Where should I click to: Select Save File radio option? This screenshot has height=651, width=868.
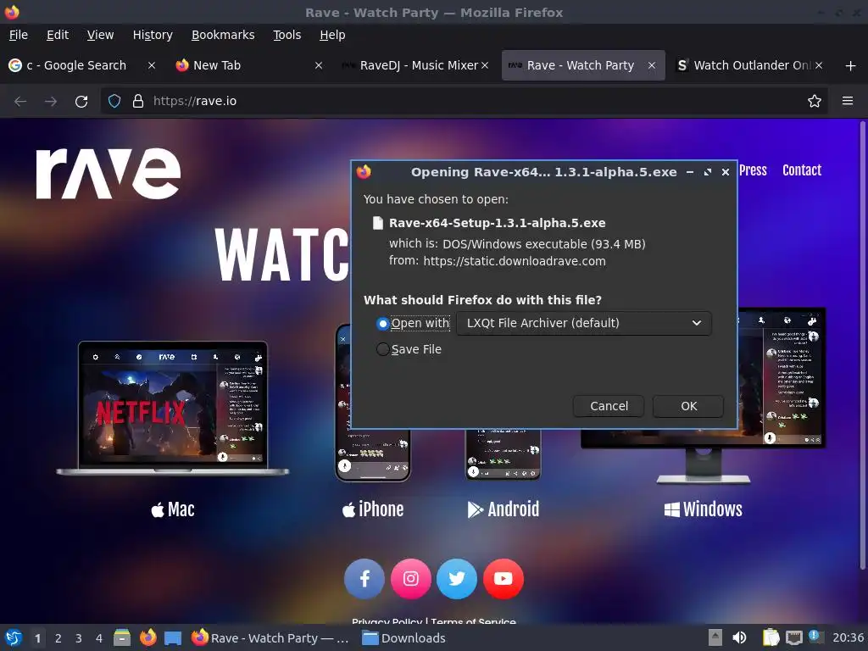382,349
